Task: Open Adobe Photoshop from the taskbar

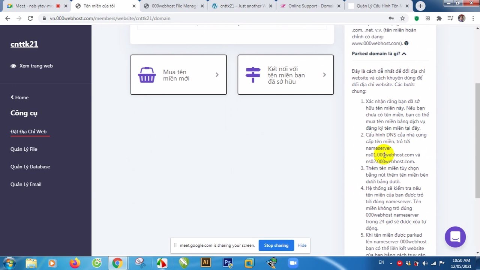Action: [227, 263]
